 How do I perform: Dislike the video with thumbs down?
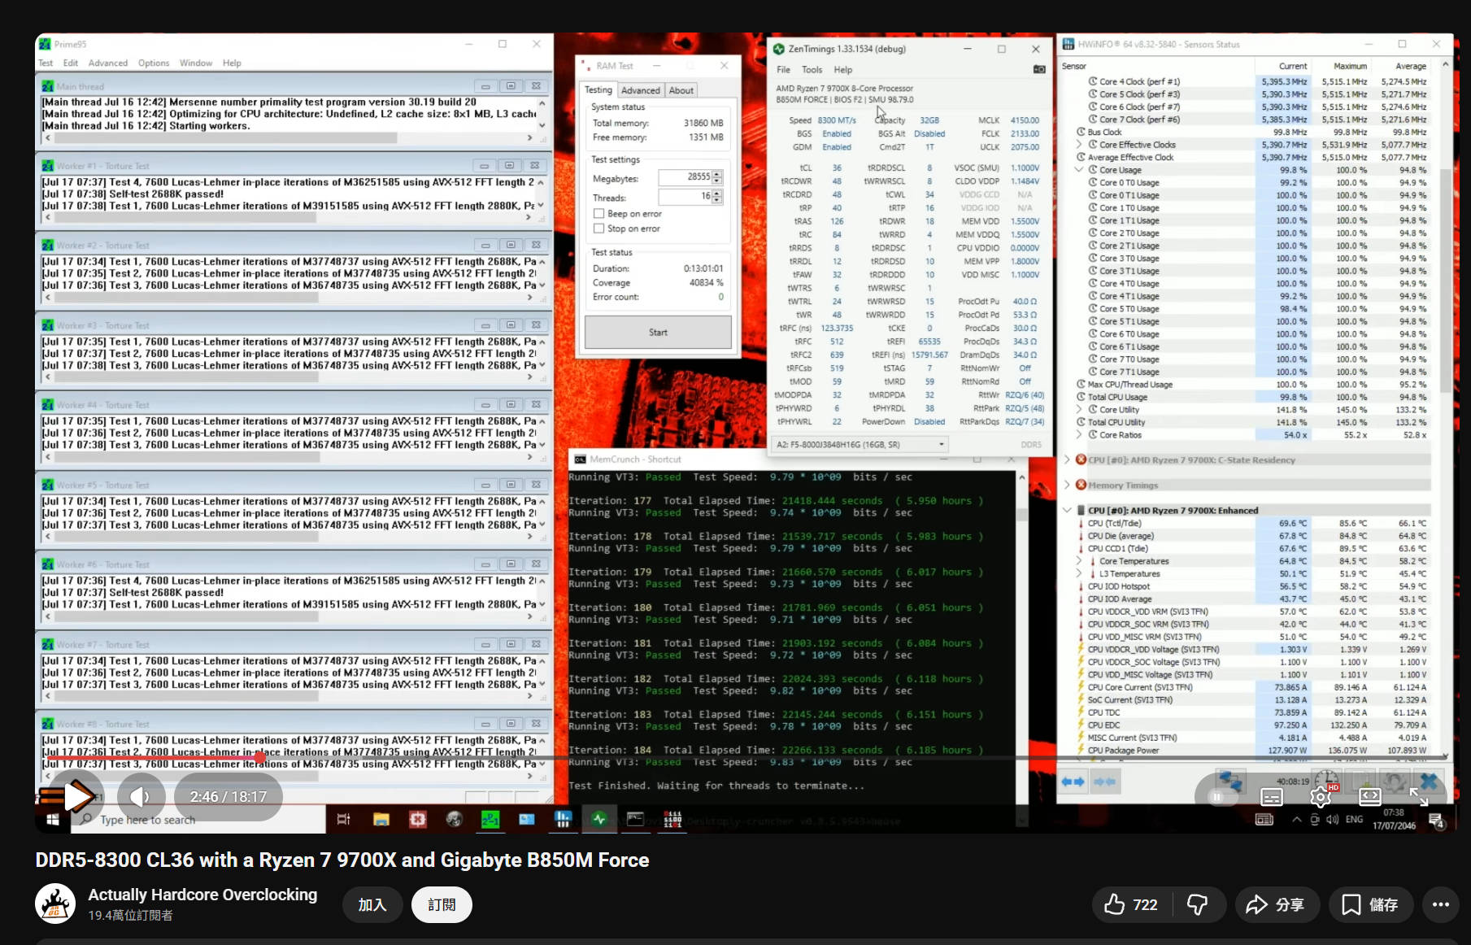(1197, 904)
